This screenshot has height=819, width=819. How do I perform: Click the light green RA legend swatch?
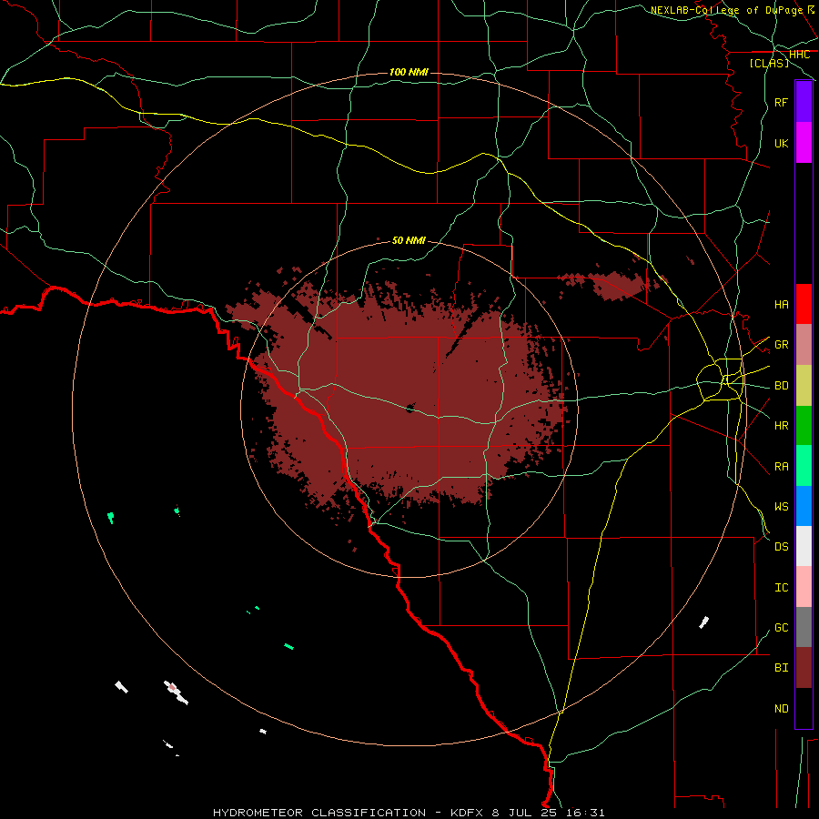804,466
